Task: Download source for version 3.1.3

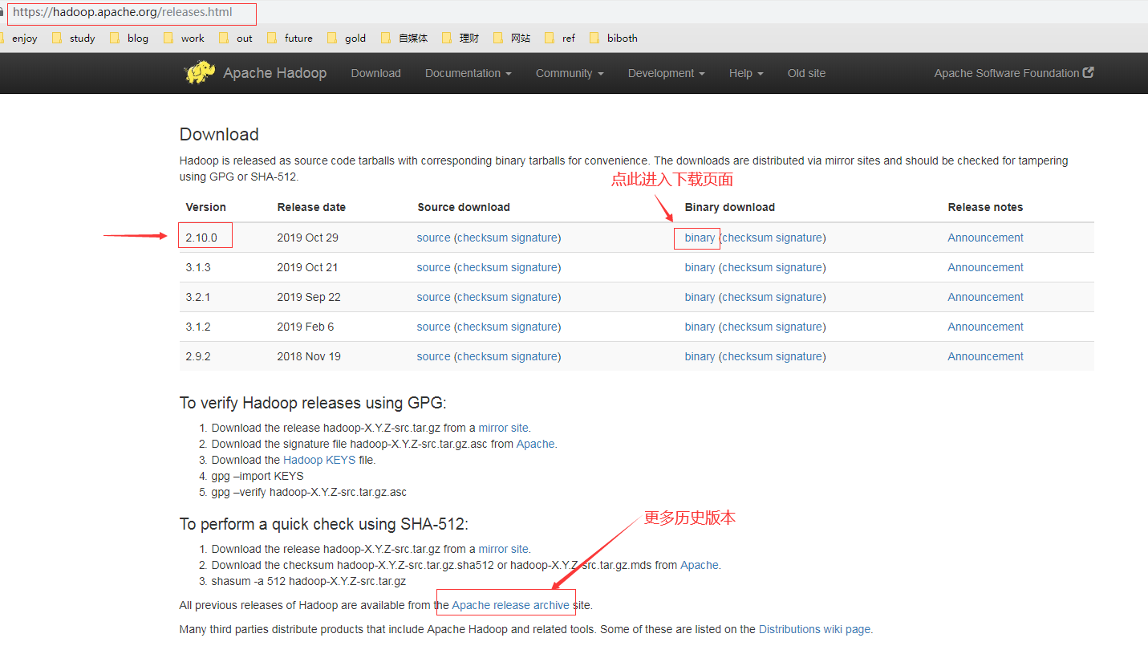Action: coord(433,267)
